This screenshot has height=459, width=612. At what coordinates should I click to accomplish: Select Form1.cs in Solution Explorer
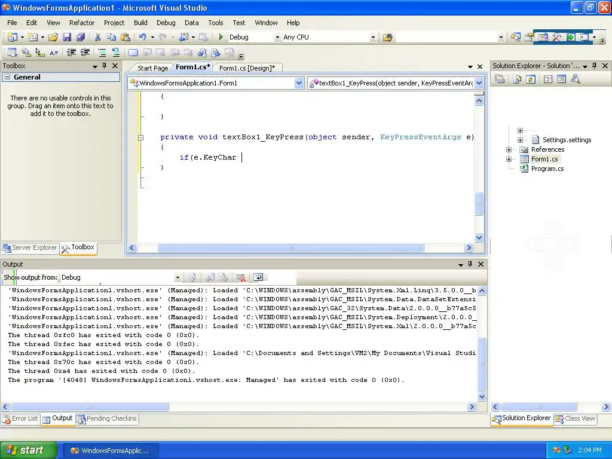[x=544, y=159]
